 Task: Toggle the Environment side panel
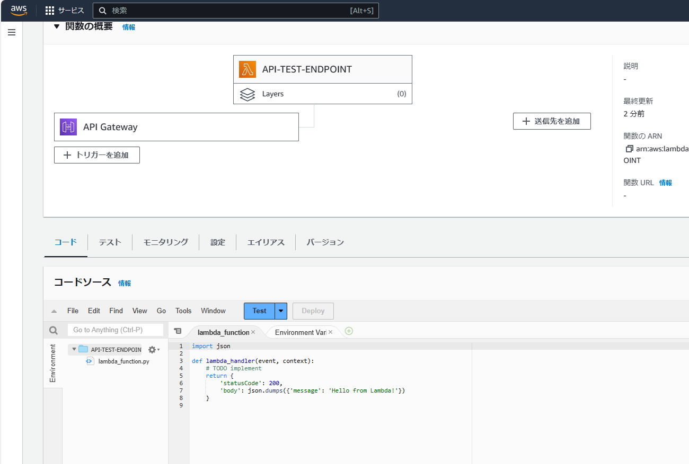pyautogui.click(x=52, y=363)
